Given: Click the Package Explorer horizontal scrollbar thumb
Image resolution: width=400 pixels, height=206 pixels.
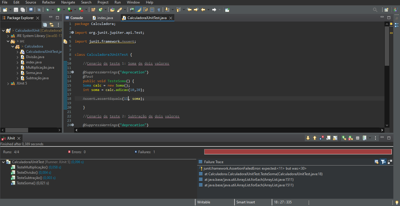Looking at the screenshot, I should click(17, 130).
